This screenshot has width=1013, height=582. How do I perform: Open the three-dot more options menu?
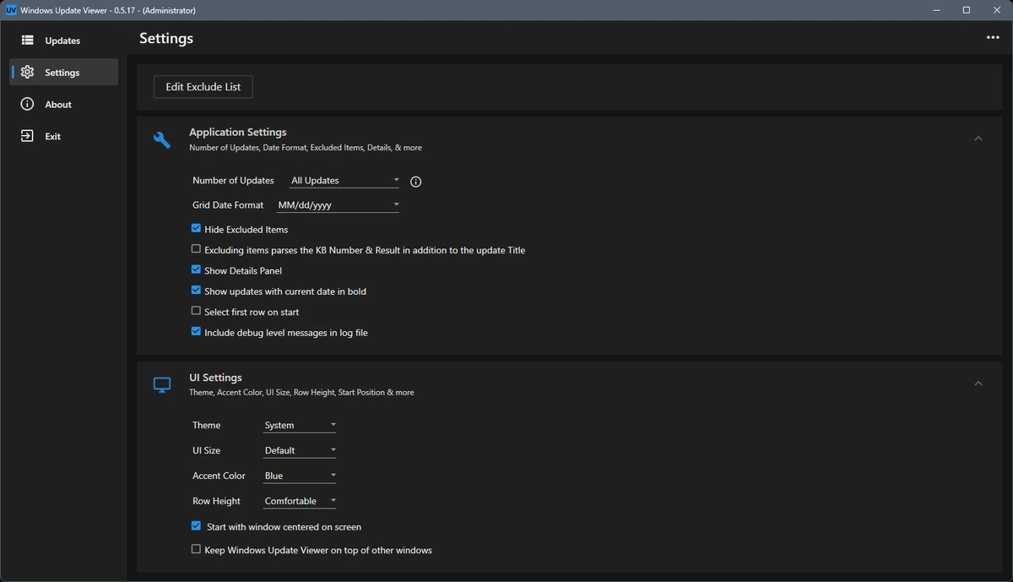point(993,38)
